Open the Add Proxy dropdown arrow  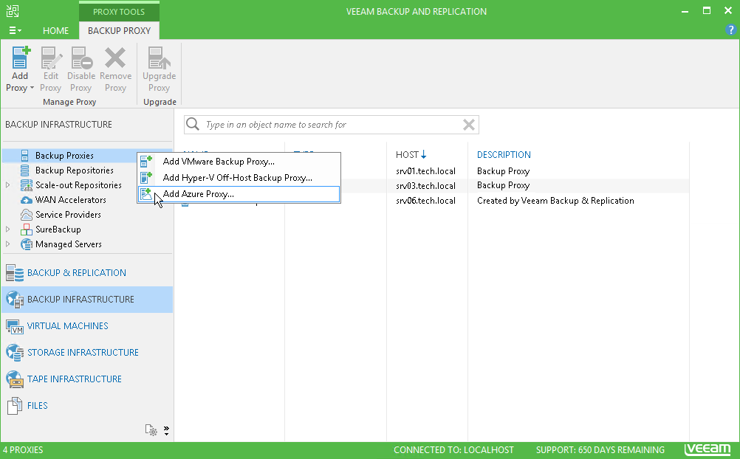coord(32,89)
